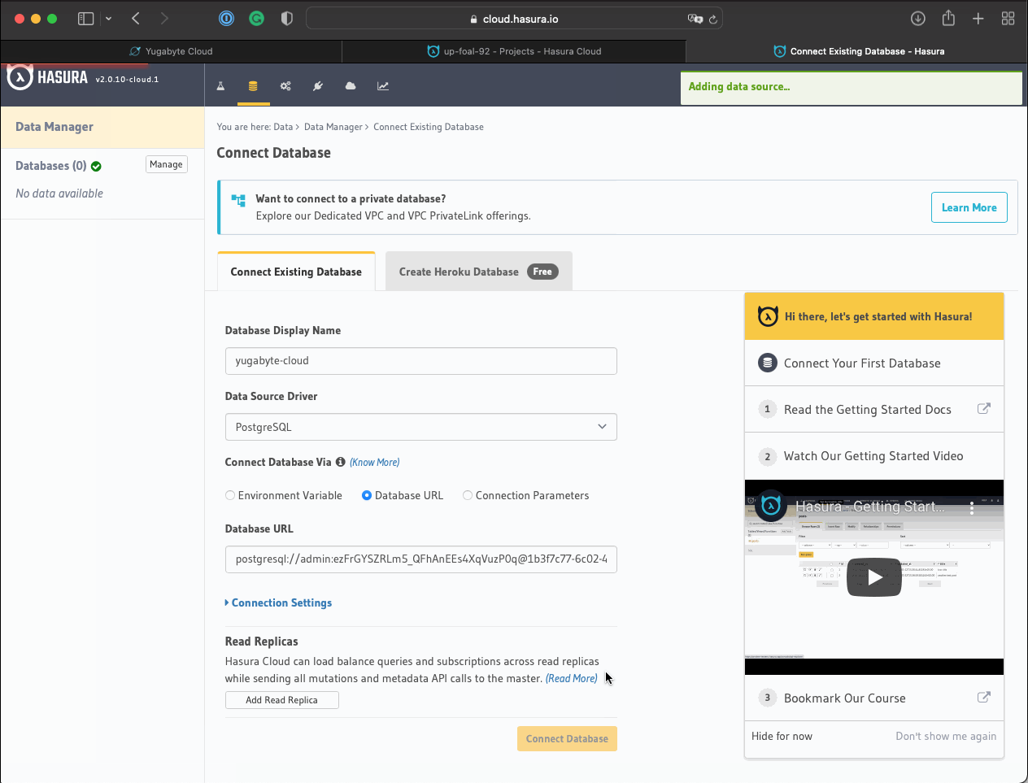Switch to Create Heroku Database tab
Screen dimensions: 1028x783
(x=478, y=272)
